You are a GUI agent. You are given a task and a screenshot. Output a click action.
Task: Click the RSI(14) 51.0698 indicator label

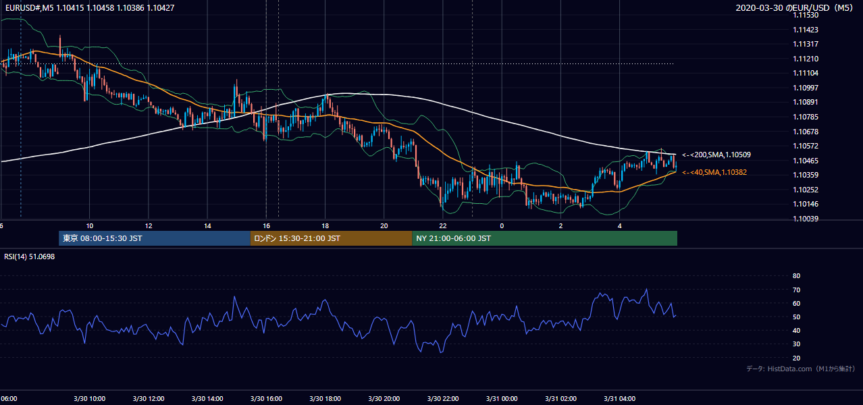28,256
